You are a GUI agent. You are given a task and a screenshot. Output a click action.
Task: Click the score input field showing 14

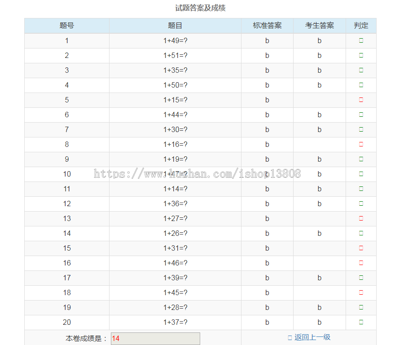(x=155, y=338)
